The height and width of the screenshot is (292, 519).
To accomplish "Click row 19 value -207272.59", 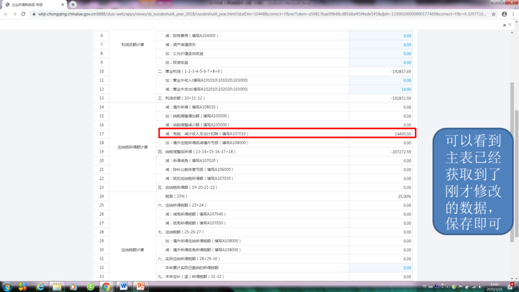I will [x=401, y=152].
